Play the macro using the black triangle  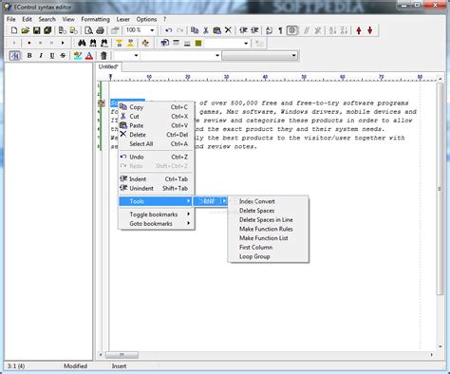point(63,43)
